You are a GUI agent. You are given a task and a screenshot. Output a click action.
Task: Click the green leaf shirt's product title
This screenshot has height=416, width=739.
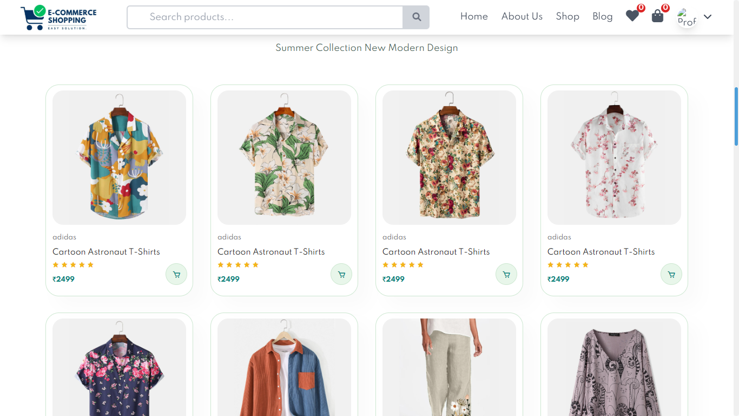point(271,251)
